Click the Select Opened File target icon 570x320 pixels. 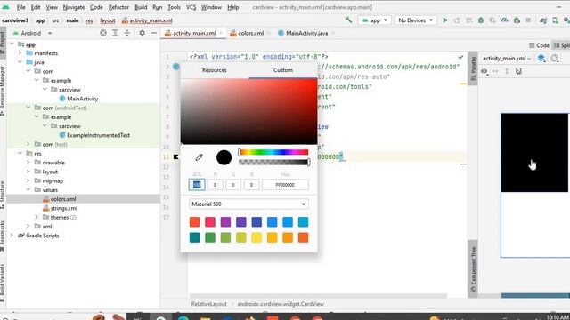click(x=103, y=33)
